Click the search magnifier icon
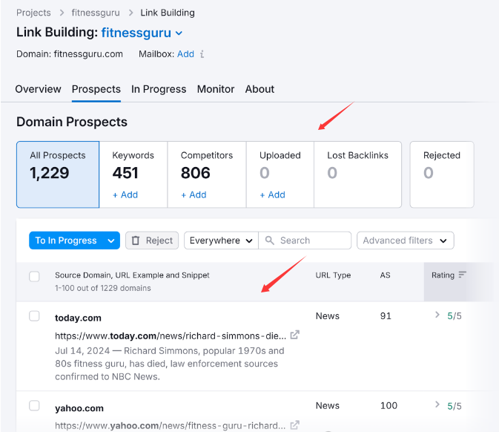Screen dimensions: 499x432 tap(270, 240)
